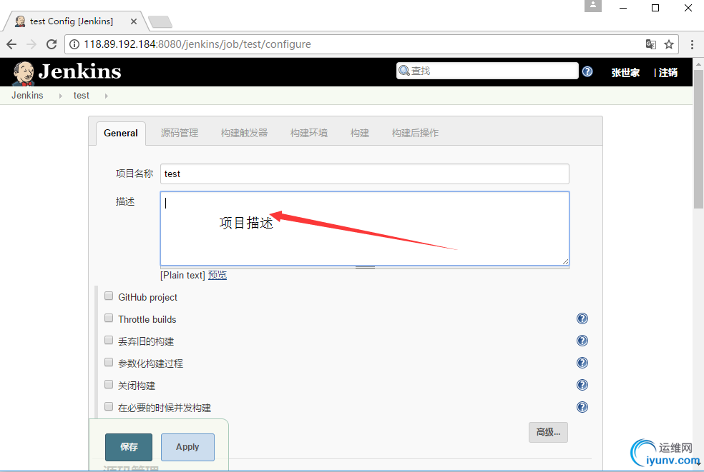Click the browser back arrow
The height and width of the screenshot is (472, 704).
11,44
